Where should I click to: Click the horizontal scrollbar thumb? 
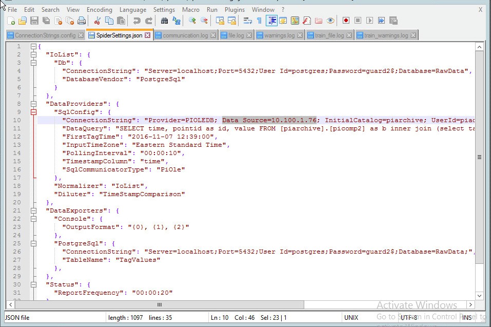[159, 305]
